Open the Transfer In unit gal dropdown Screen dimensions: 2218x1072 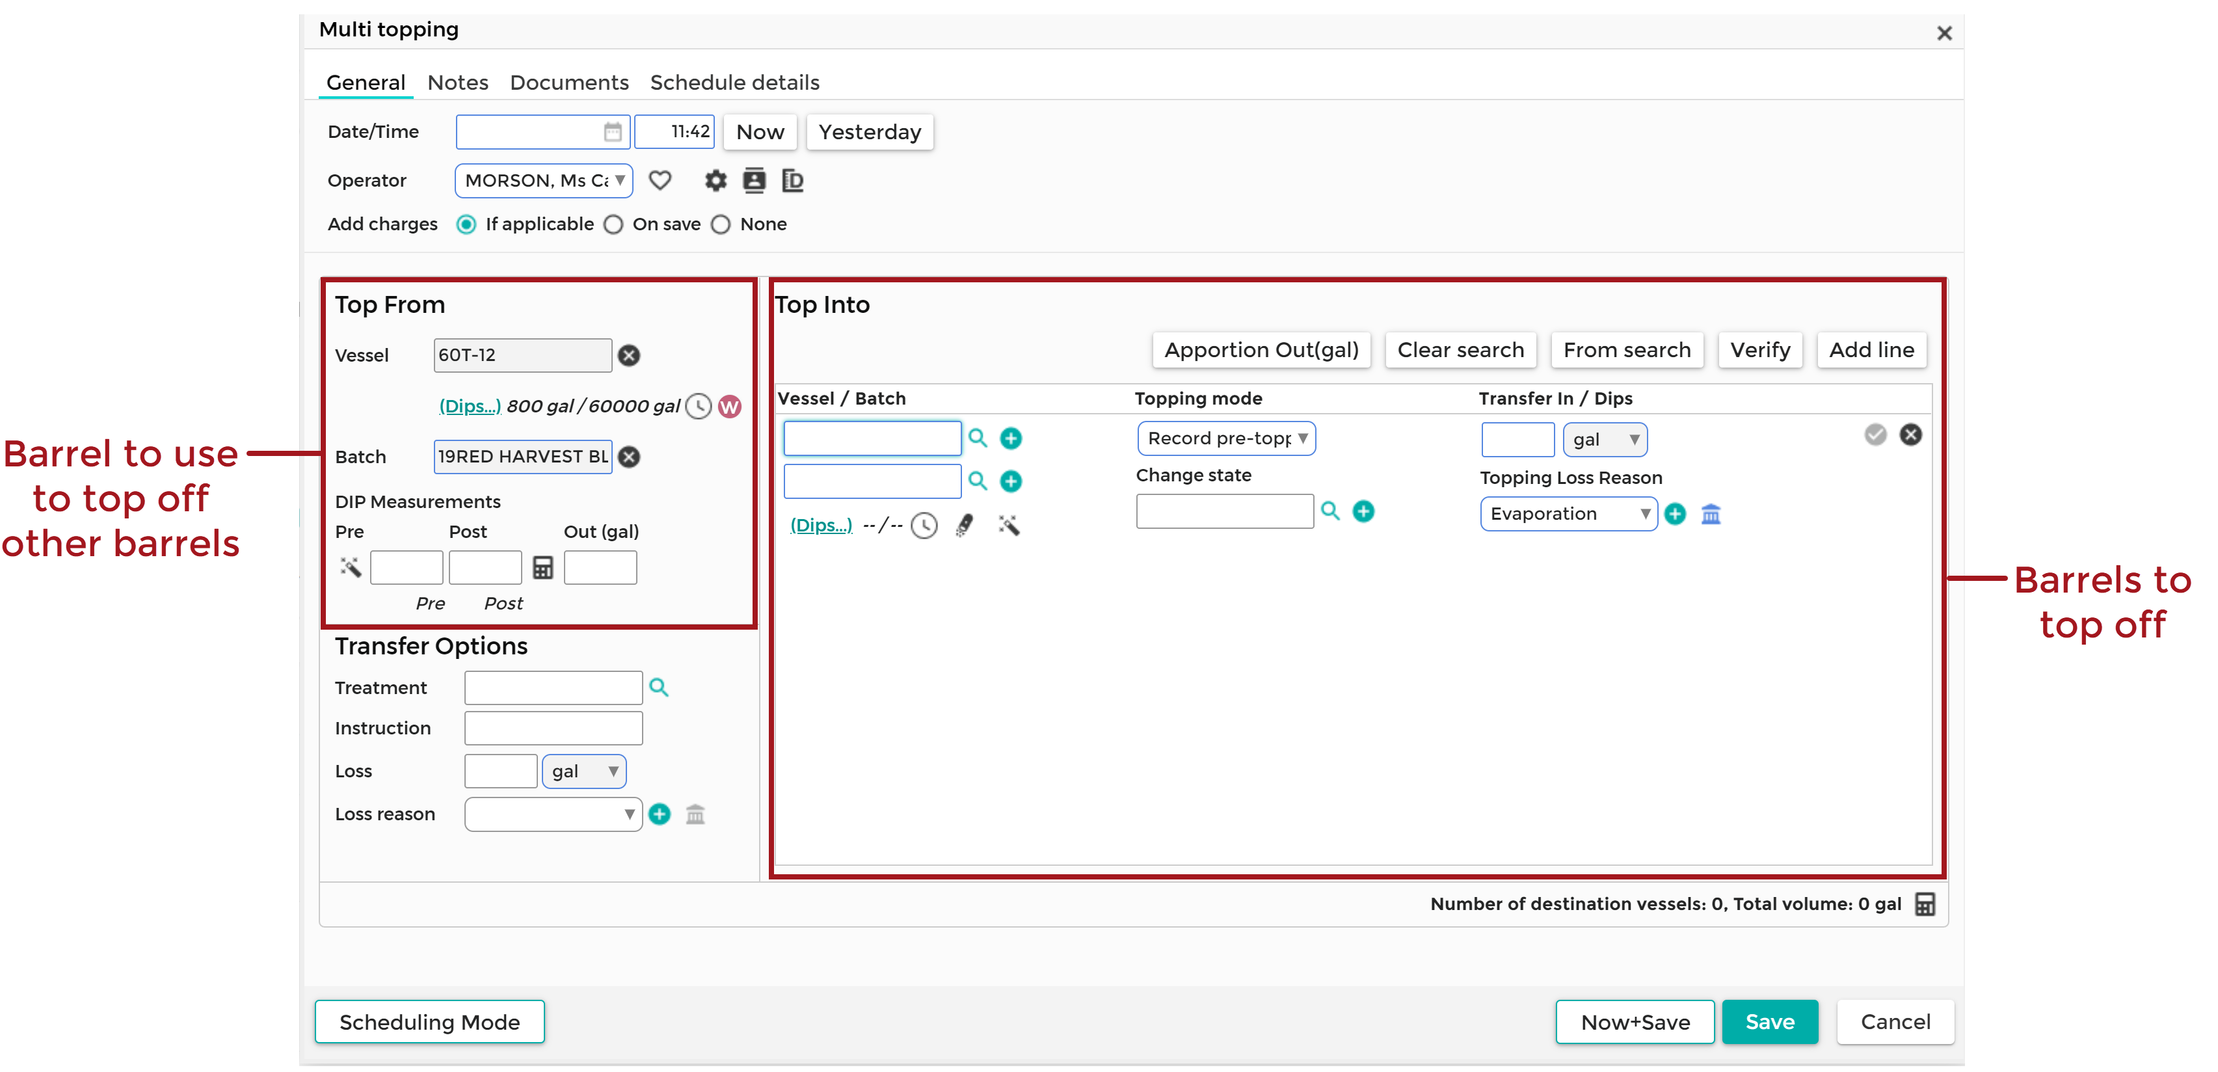point(1605,439)
